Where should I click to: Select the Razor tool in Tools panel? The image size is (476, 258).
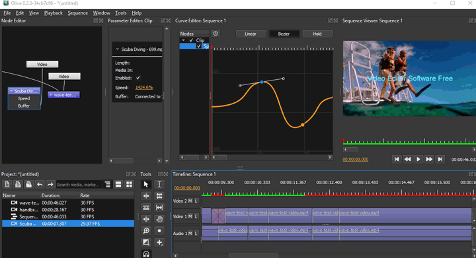tap(146, 207)
